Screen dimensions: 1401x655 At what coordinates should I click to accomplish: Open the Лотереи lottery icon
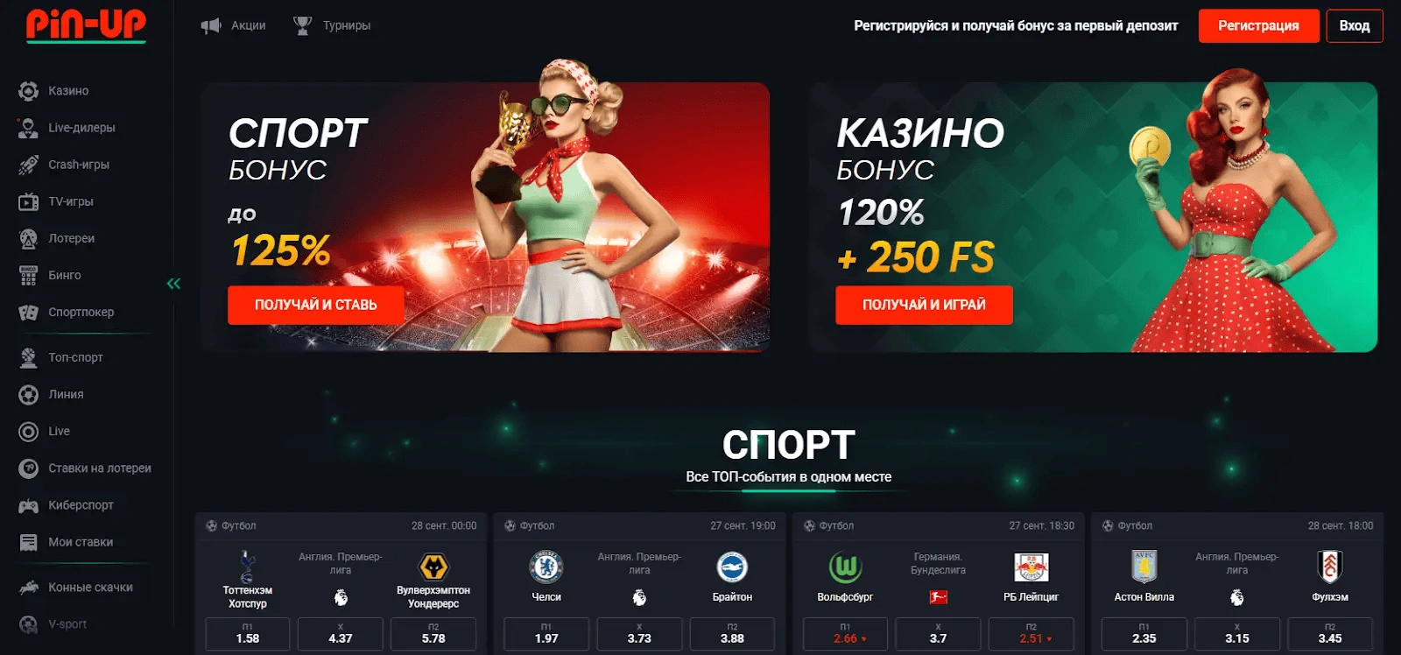click(28, 238)
